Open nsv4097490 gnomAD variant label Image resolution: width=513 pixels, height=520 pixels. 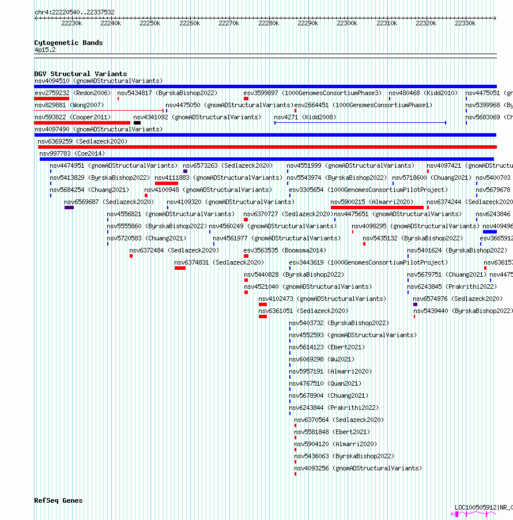[99, 129]
